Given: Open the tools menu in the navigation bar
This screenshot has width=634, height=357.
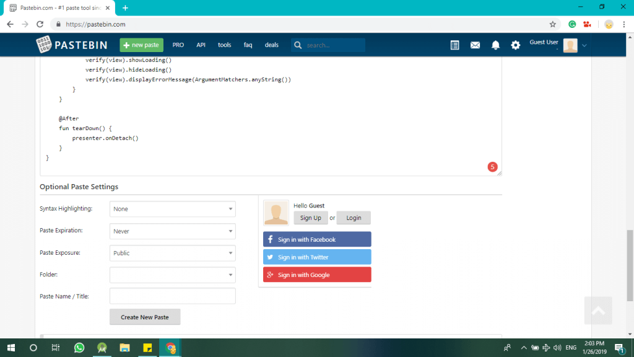Looking at the screenshot, I should (224, 45).
